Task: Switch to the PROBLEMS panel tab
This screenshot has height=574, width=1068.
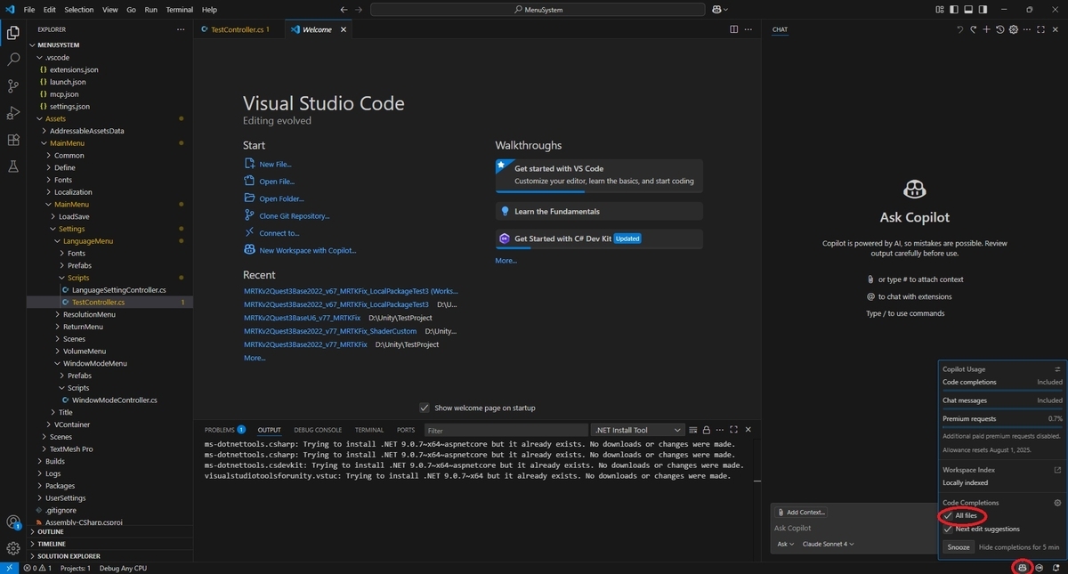Action: click(x=224, y=430)
